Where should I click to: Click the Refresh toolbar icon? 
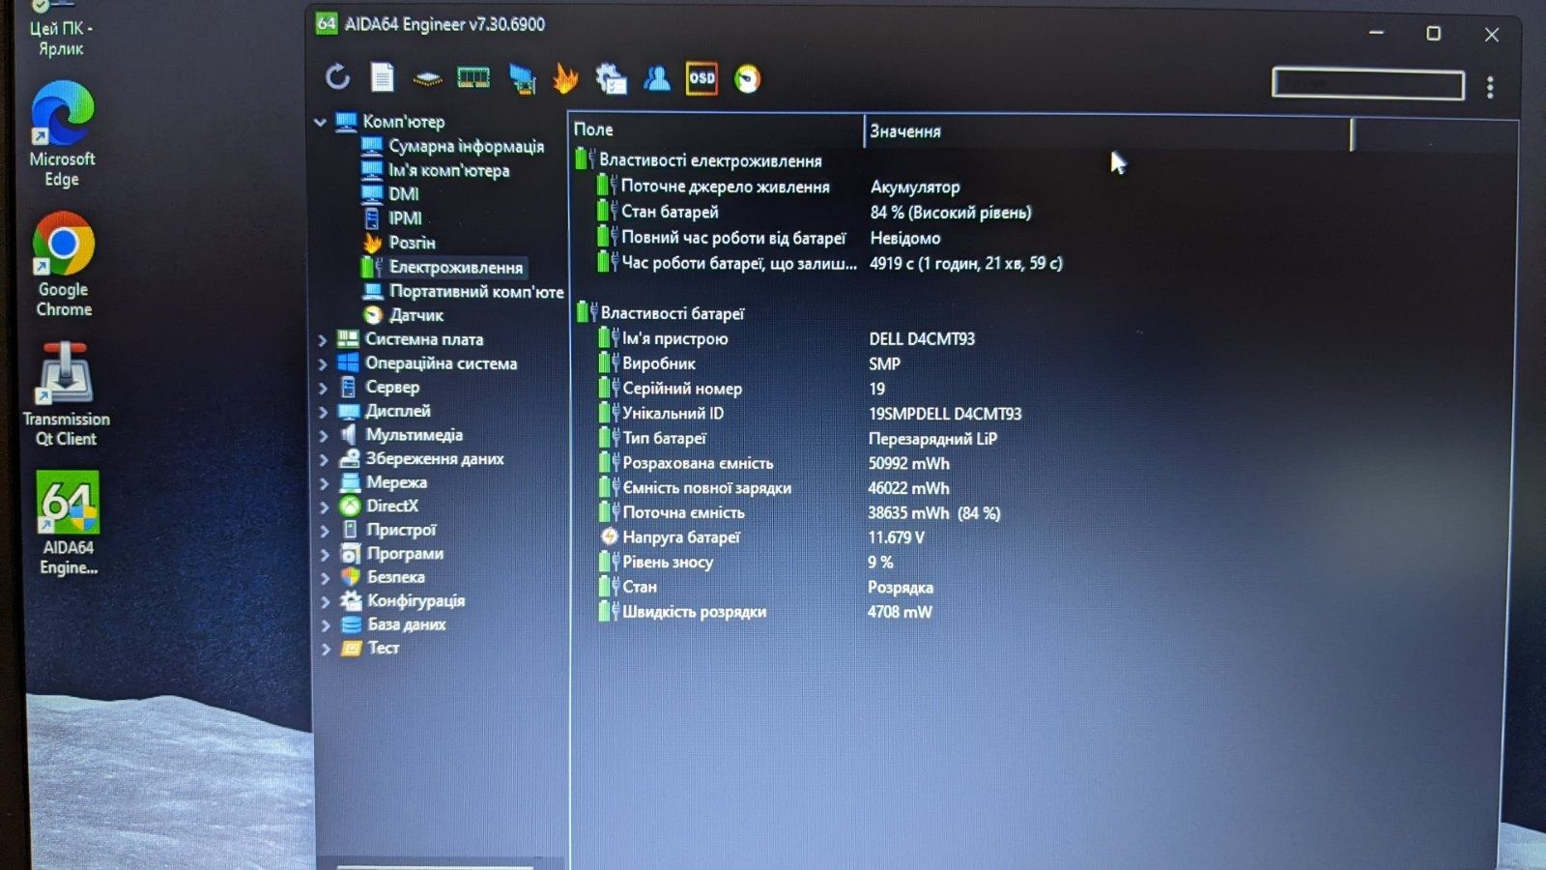[x=337, y=77]
